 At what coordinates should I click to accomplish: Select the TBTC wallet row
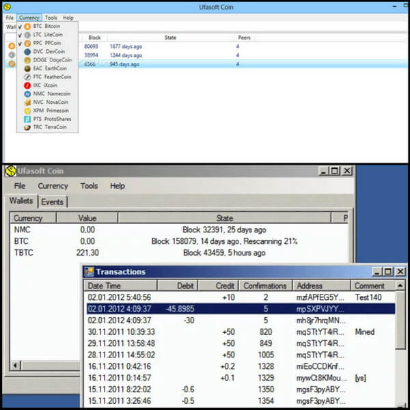179,253
